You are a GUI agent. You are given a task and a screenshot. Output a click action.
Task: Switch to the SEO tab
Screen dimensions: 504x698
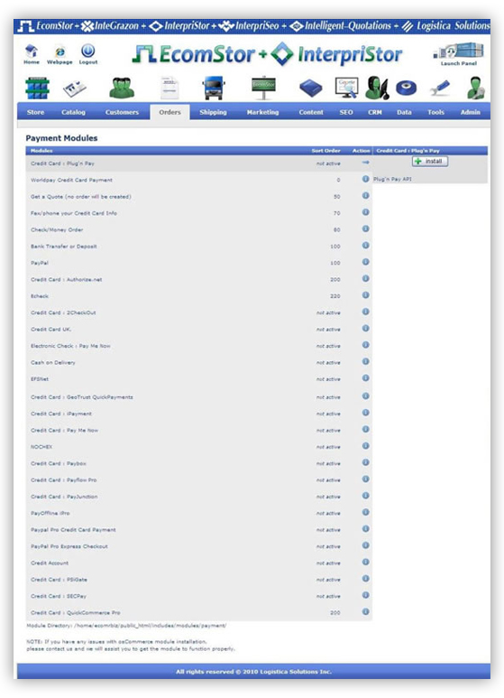tap(346, 112)
